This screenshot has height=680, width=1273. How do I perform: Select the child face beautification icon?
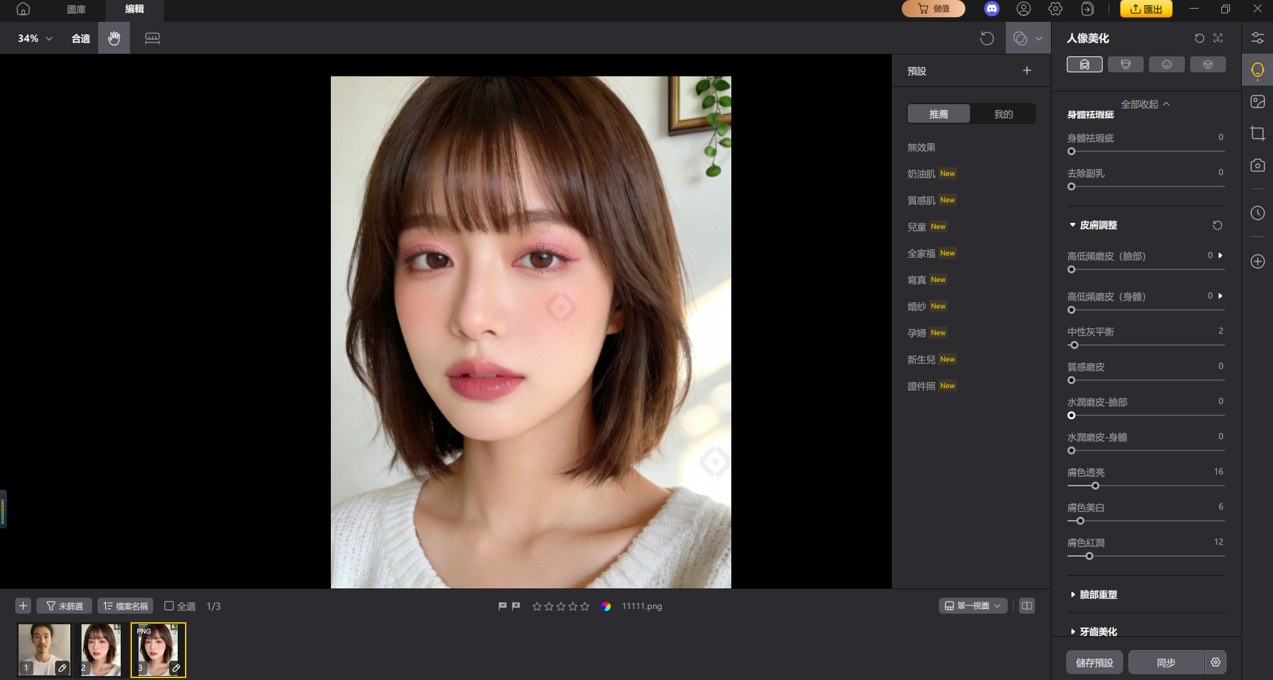point(1166,64)
